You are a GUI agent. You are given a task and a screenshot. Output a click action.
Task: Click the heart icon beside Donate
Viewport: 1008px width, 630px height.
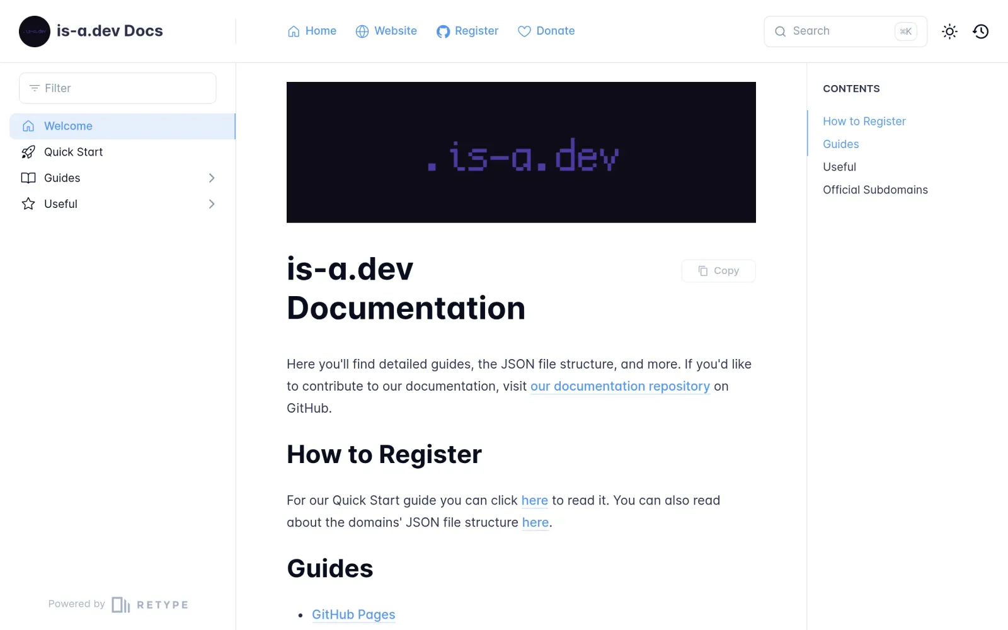click(524, 31)
